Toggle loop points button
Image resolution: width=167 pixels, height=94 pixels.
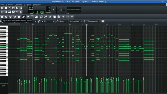pyautogui.click(x=68, y=17)
